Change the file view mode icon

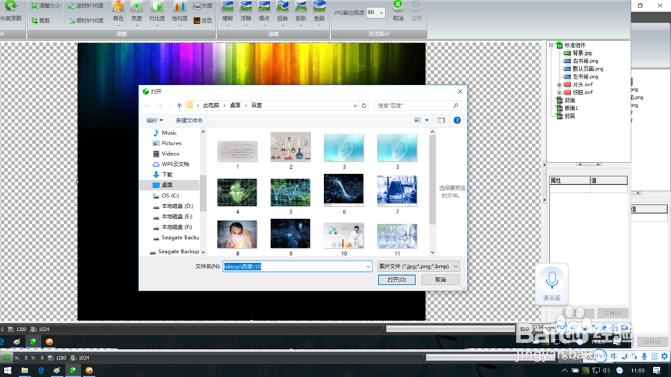click(x=417, y=121)
